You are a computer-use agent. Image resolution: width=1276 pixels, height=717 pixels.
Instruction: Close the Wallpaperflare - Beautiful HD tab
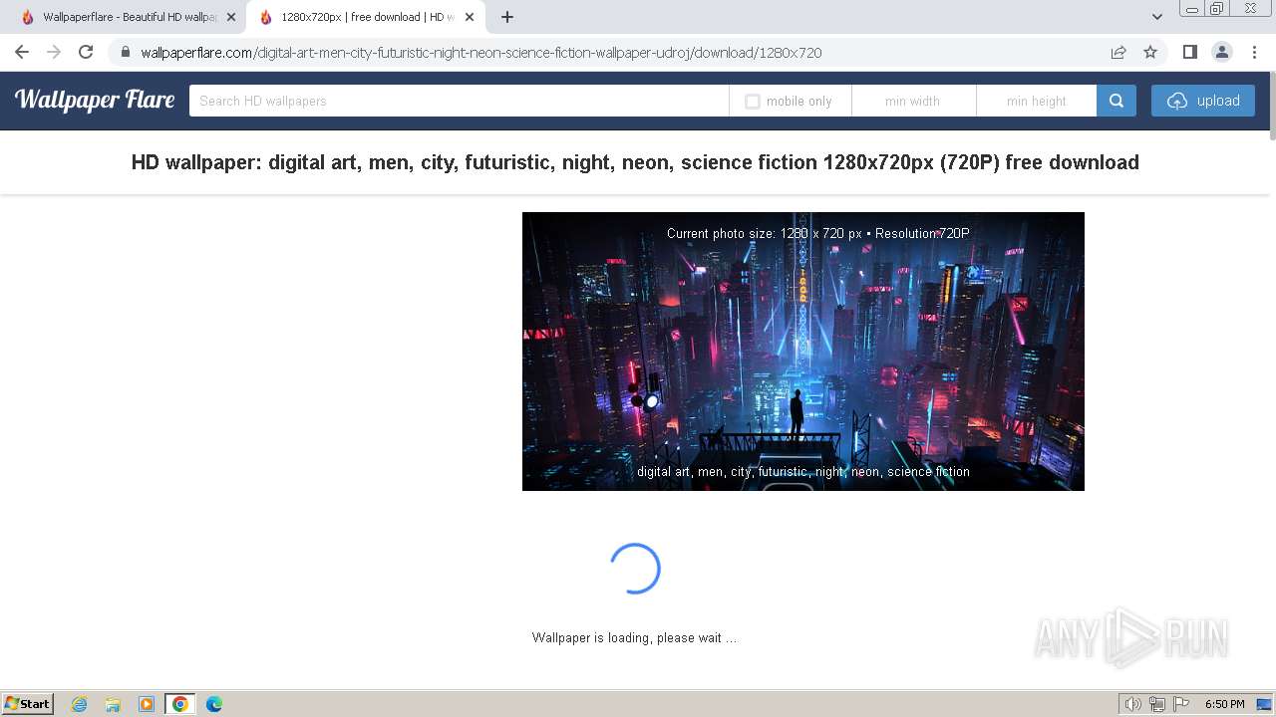231,17
